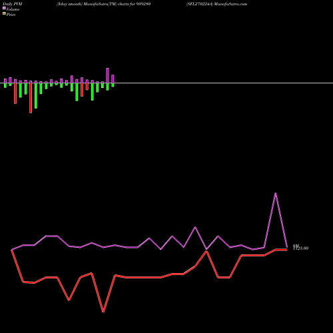This screenshot has width=333, height=333.
Task: Select the Volume legend label
Action: click(13, 9)
